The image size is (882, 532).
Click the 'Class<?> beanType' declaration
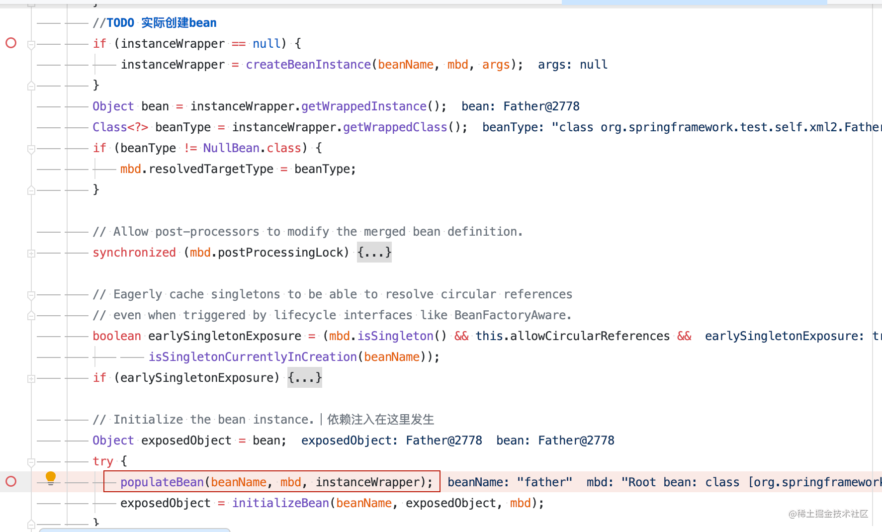[x=152, y=127]
